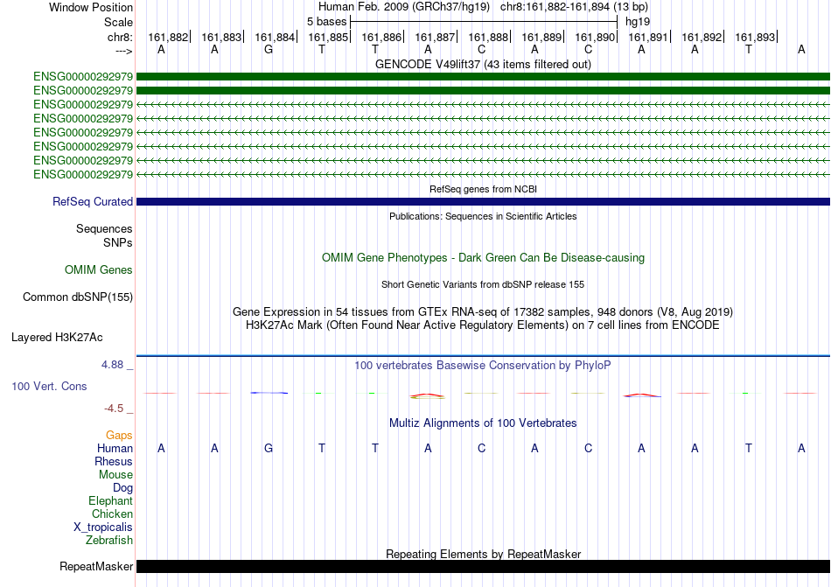Click the RefSeq genes from NCBI title

pyautogui.click(x=483, y=189)
